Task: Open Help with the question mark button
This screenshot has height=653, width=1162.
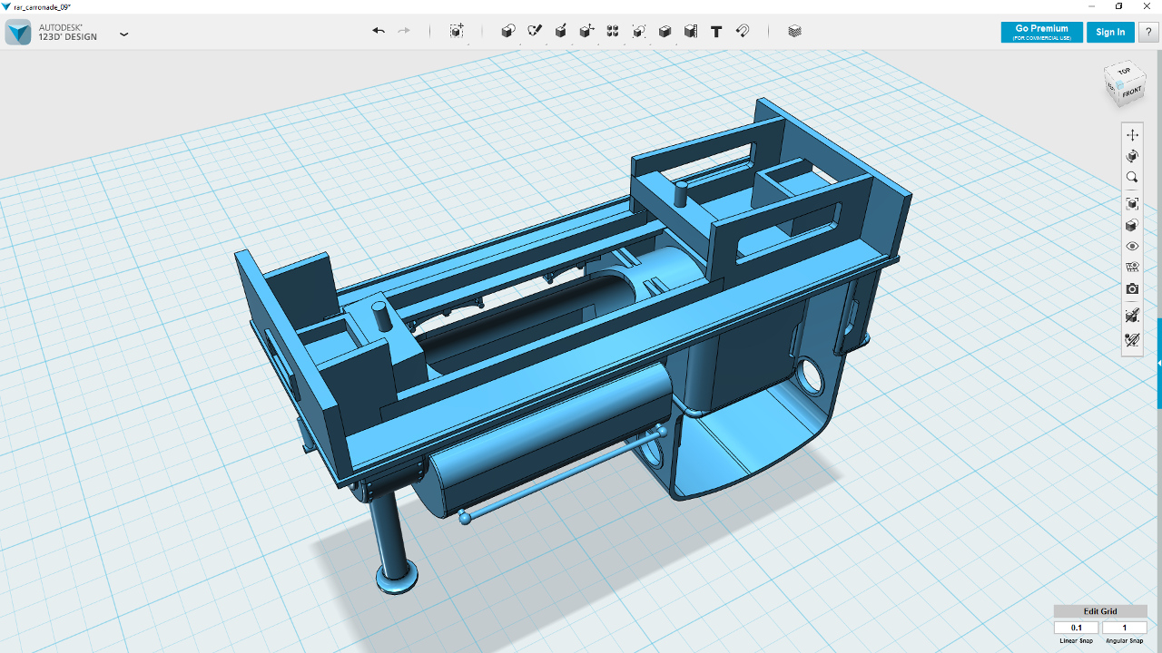Action: click(1148, 32)
